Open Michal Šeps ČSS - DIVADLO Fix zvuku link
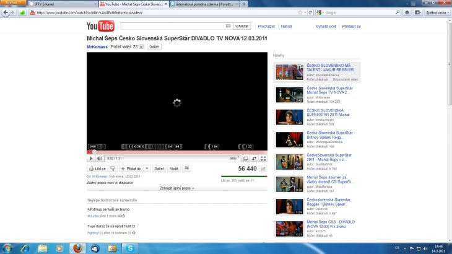Image resolution: width=452 pixels, height=254 pixels. tap(331, 224)
